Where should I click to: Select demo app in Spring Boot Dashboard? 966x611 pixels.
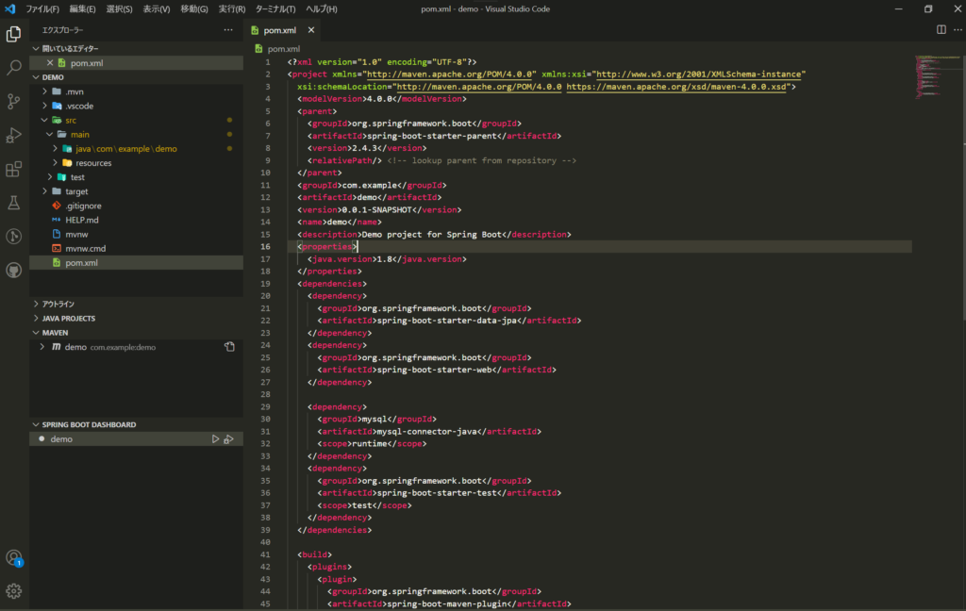coord(136,439)
